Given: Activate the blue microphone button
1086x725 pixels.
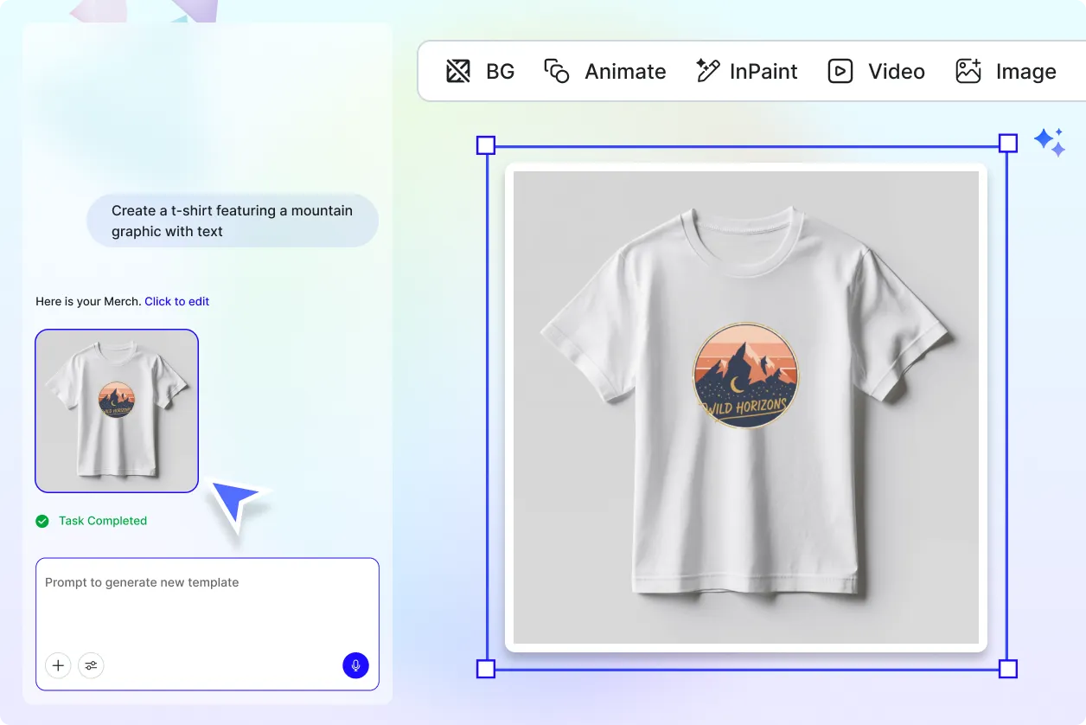Looking at the screenshot, I should point(355,665).
